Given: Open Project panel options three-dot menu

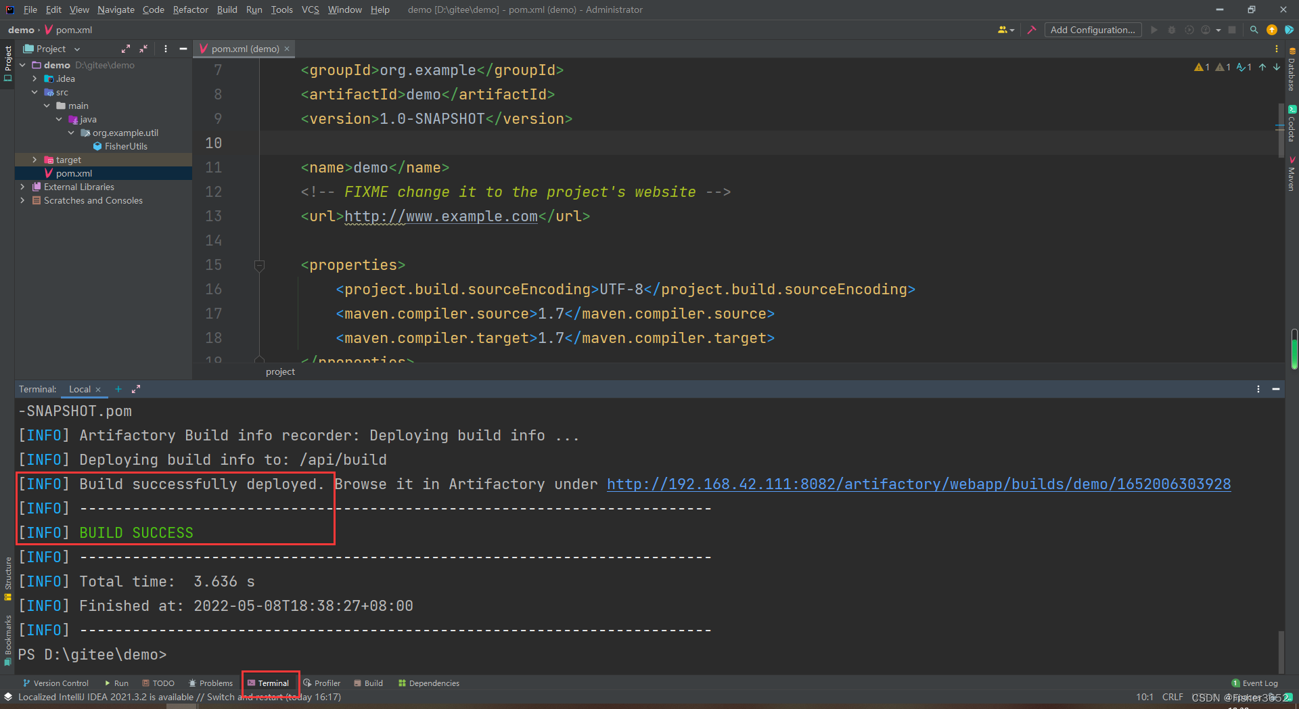Looking at the screenshot, I should 166,49.
